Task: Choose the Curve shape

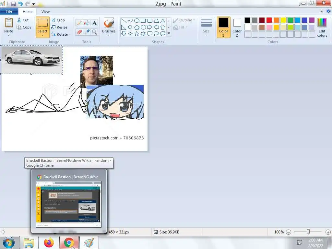Action: (130, 20)
